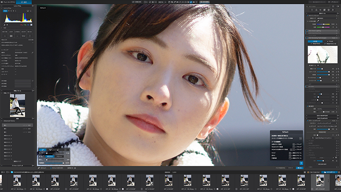Pick the white balance color picker eyedropper
This screenshot has height=192, width=341.
318,21
